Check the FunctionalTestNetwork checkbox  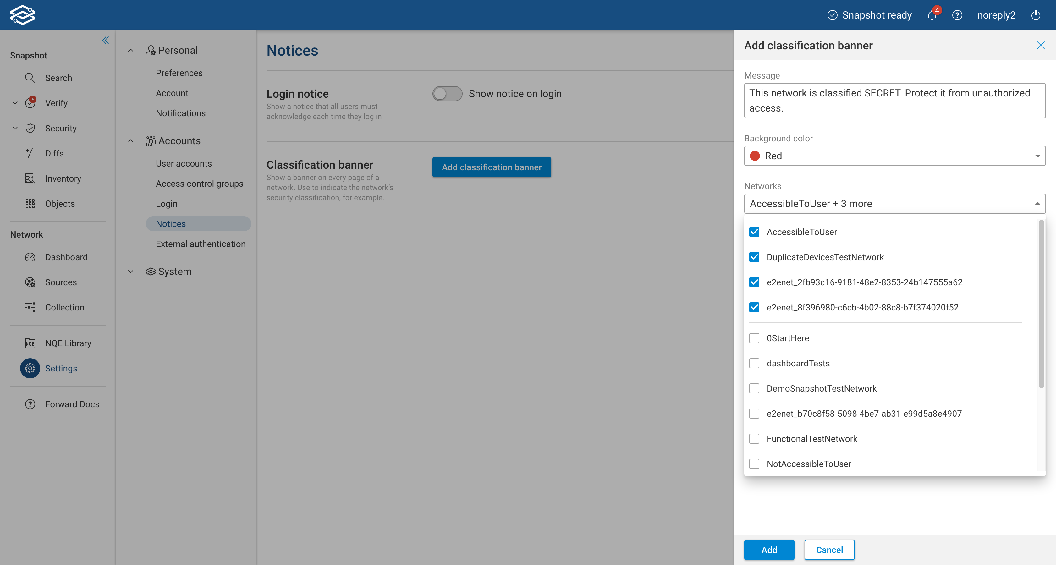[x=754, y=439]
